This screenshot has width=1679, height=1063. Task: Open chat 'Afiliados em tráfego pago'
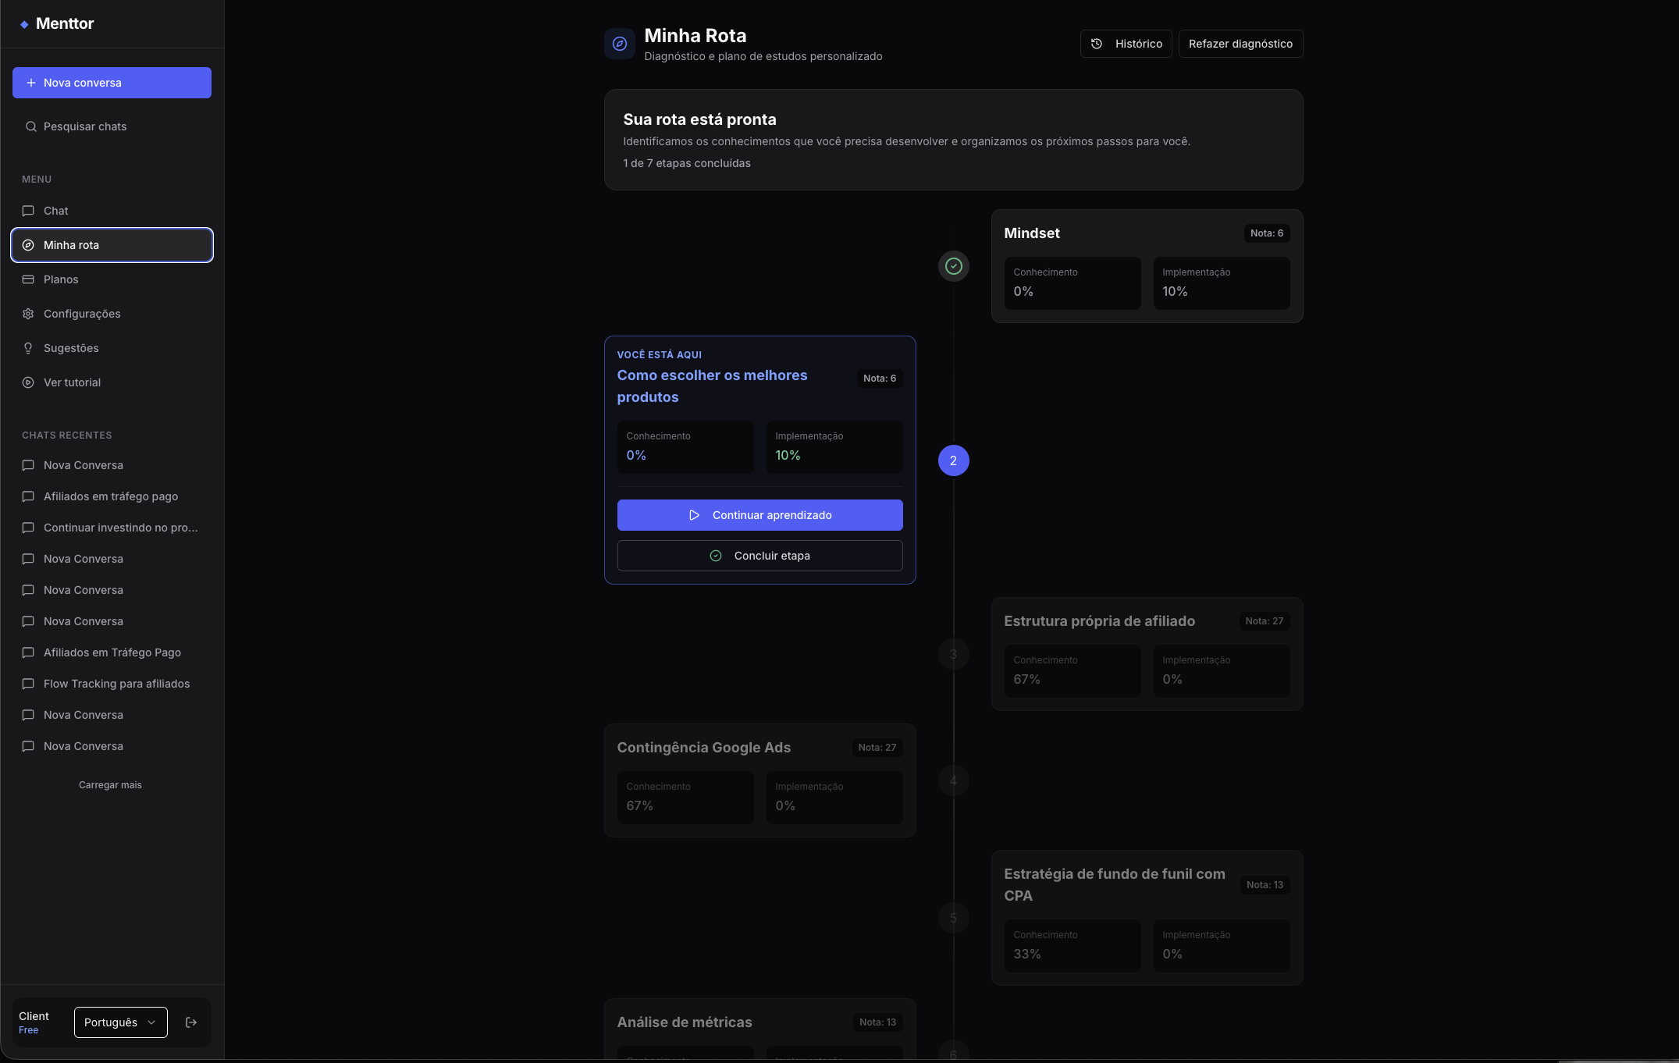click(112, 496)
